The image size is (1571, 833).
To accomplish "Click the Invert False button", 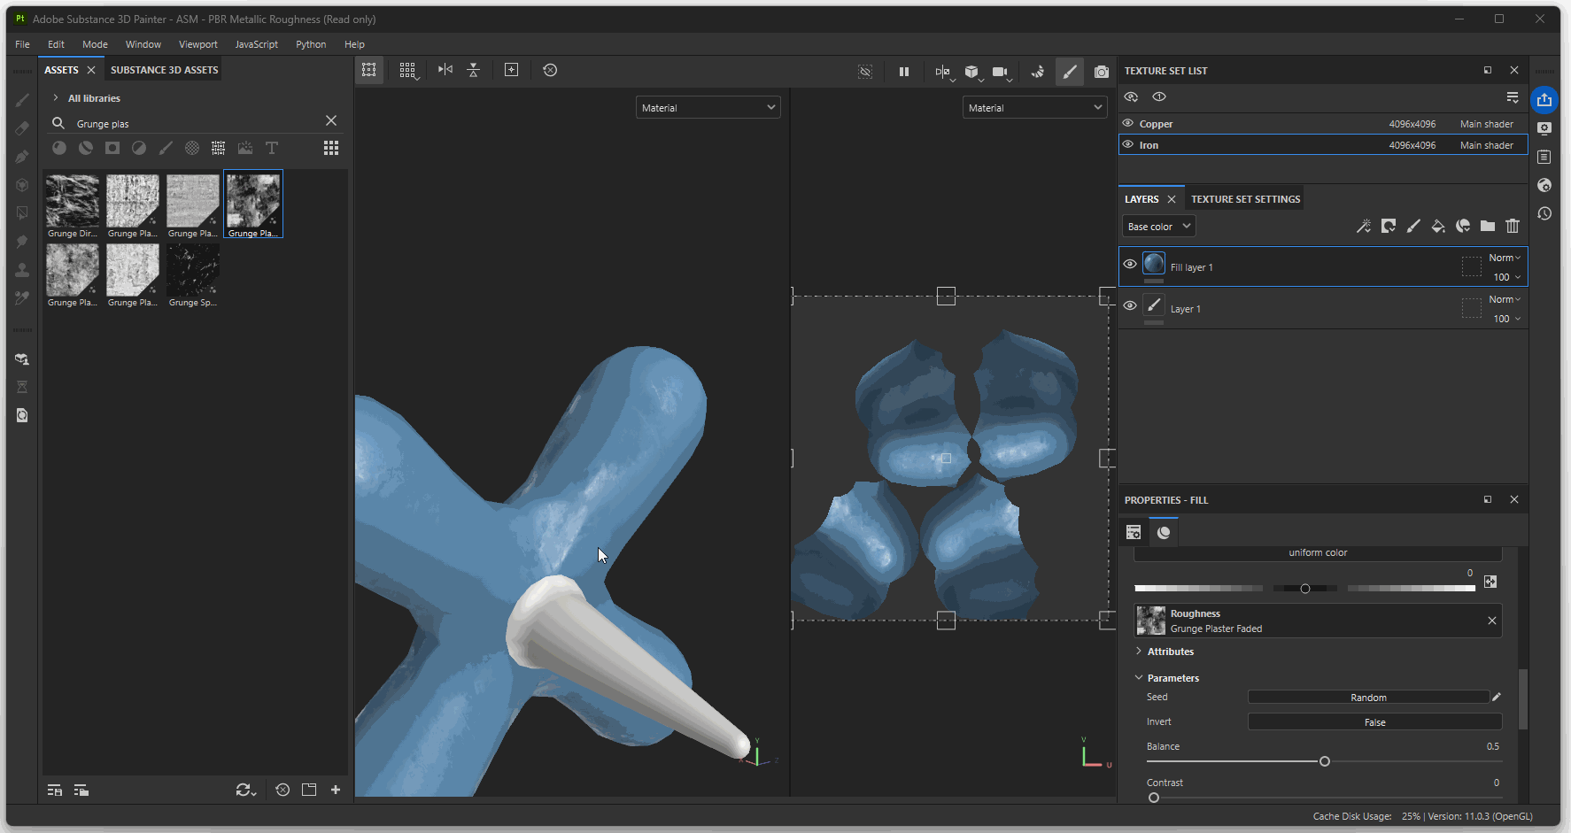I will pyautogui.click(x=1374, y=722).
